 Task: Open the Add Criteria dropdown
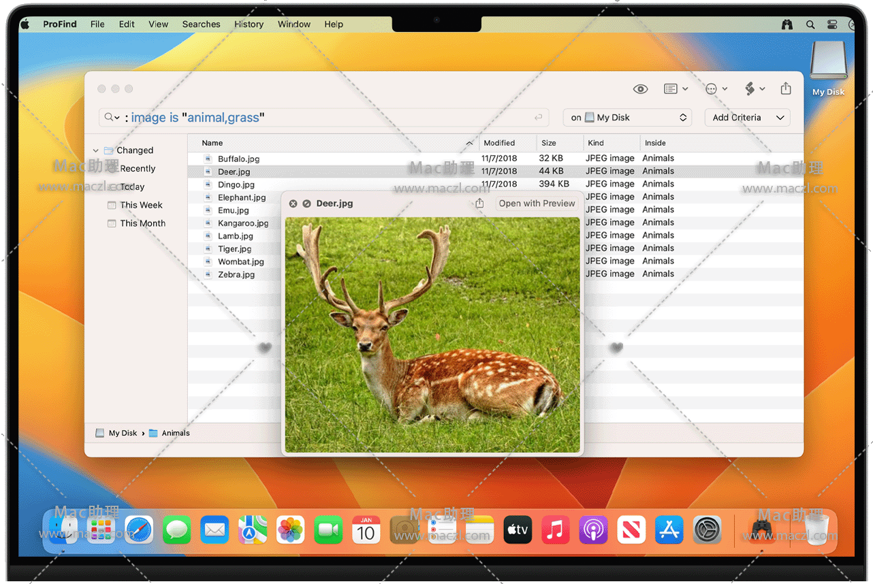(x=747, y=118)
